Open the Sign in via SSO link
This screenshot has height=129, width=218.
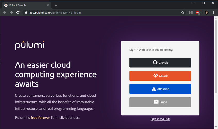click(160, 119)
